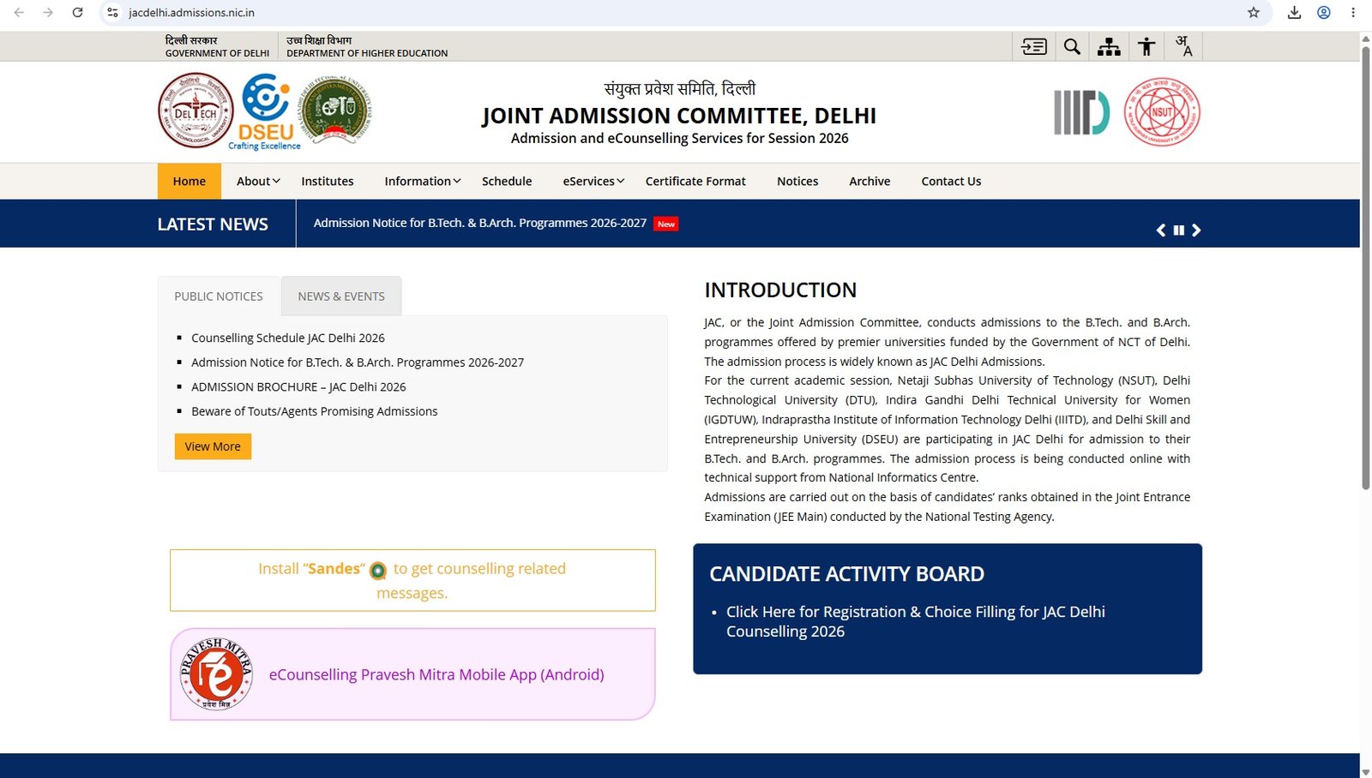Open site information icon in address bar
Viewport: 1372px width, 778px height.
pyautogui.click(x=112, y=13)
